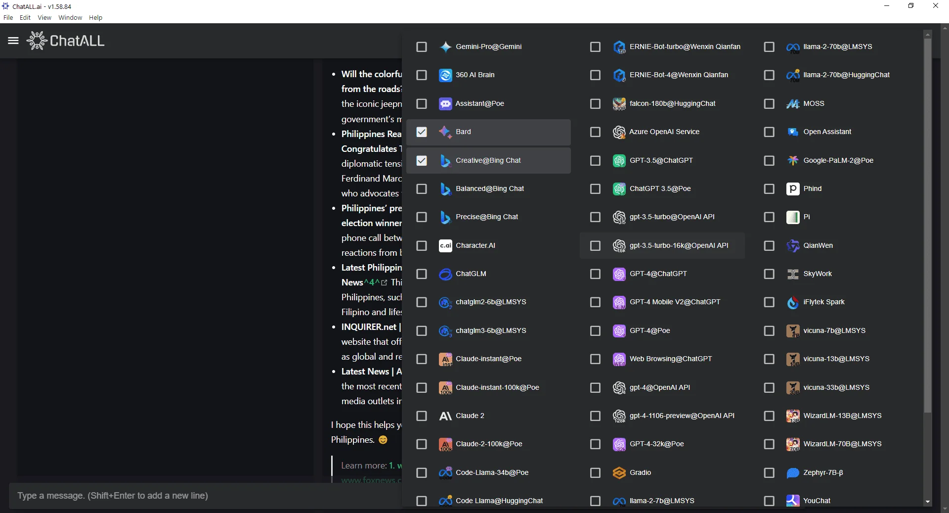
Task: Click the Character.AI icon
Action: pyautogui.click(x=445, y=246)
